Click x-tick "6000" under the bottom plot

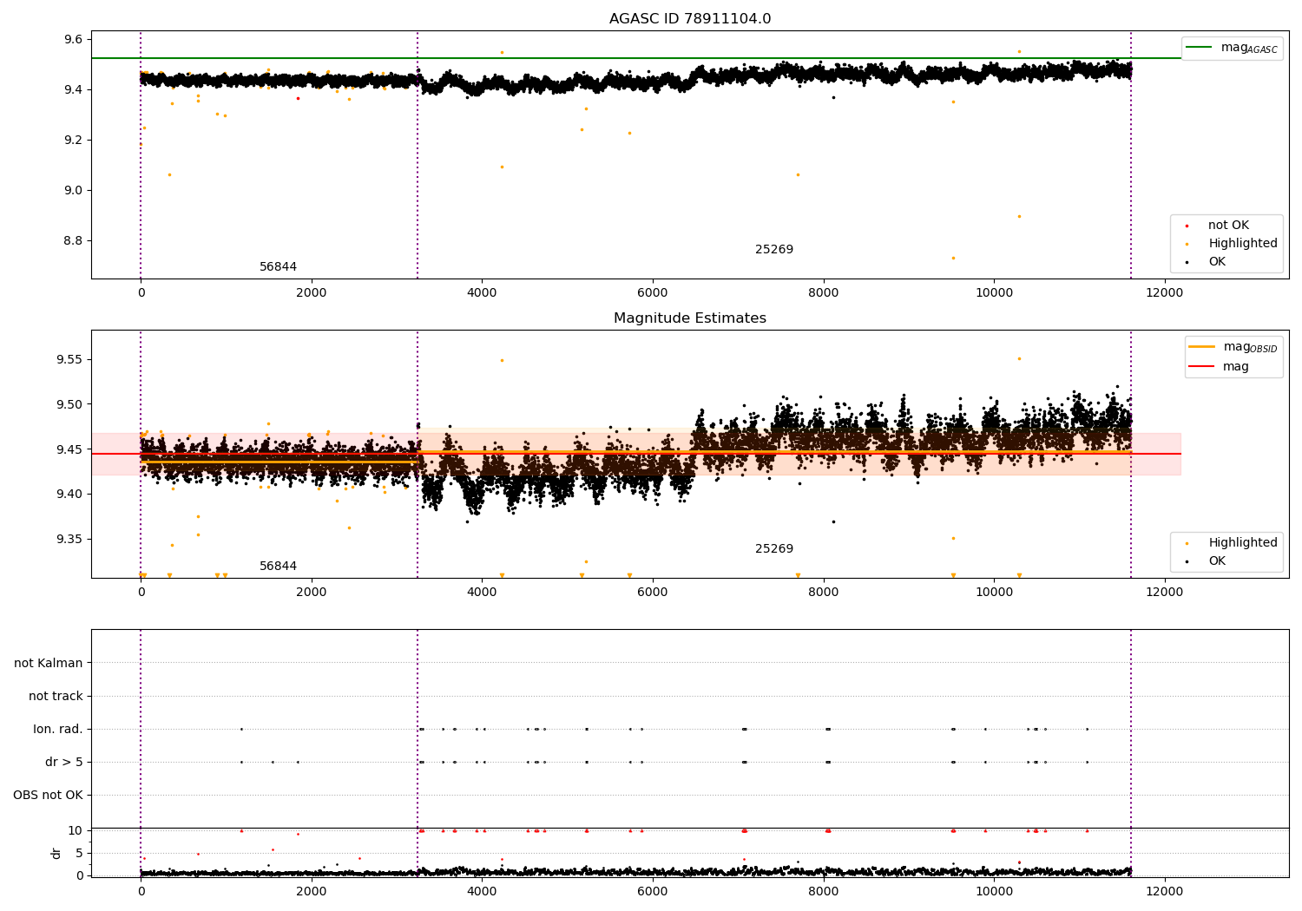point(652,891)
